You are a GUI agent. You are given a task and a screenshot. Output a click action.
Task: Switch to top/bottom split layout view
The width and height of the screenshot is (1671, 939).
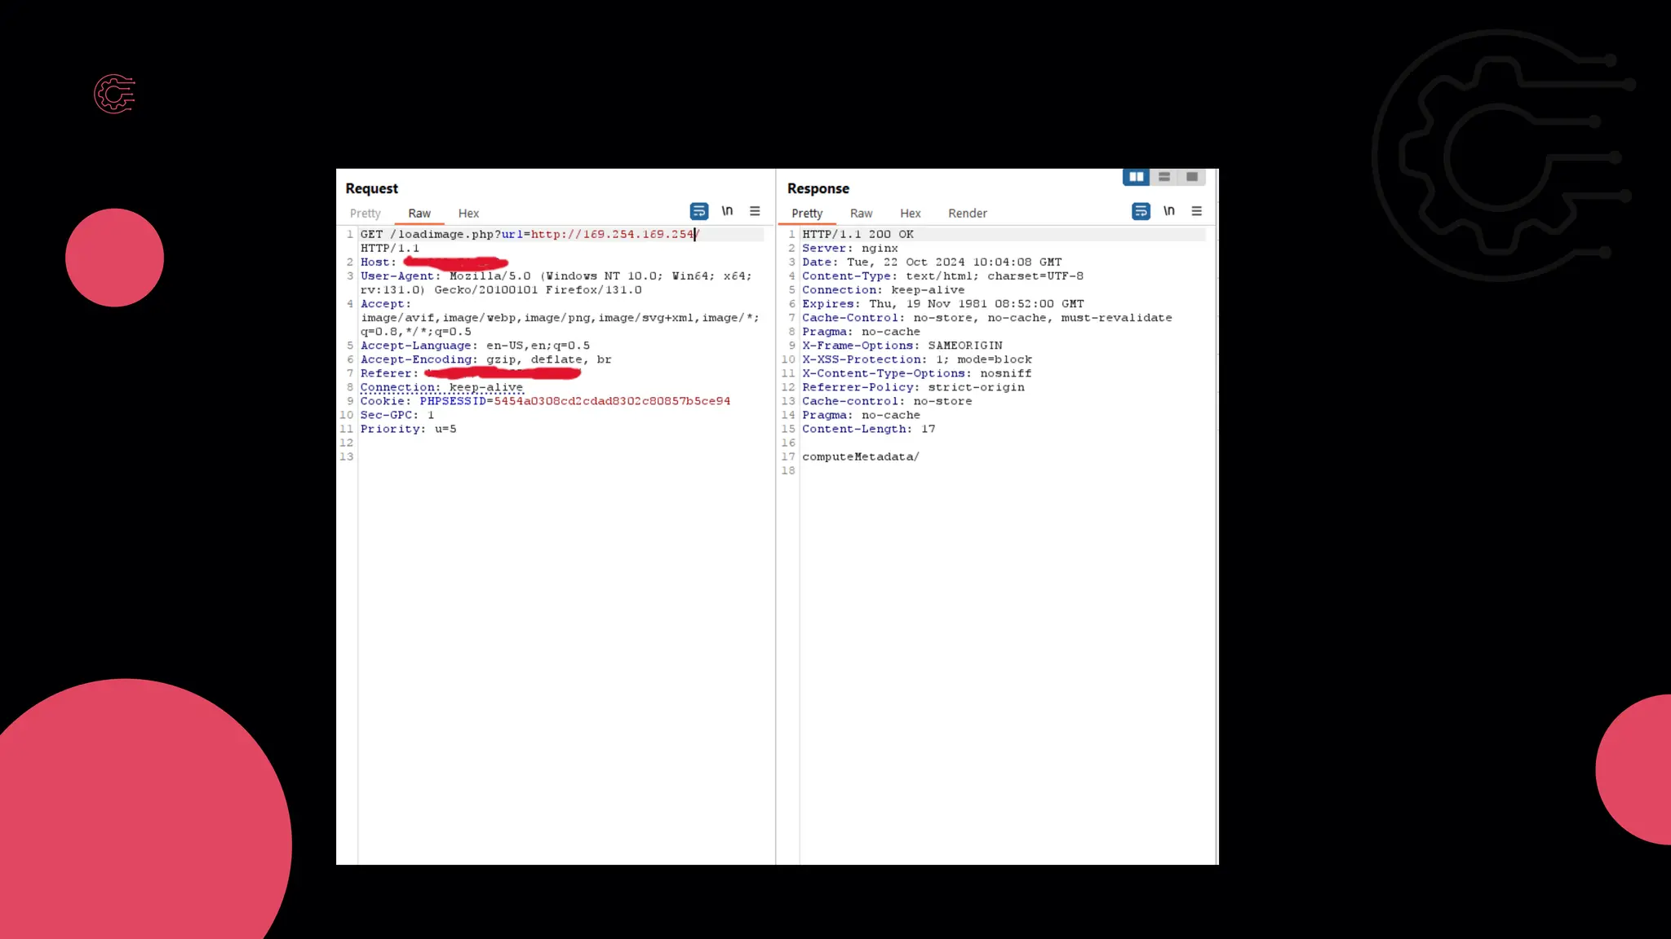pyautogui.click(x=1164, y=177)
